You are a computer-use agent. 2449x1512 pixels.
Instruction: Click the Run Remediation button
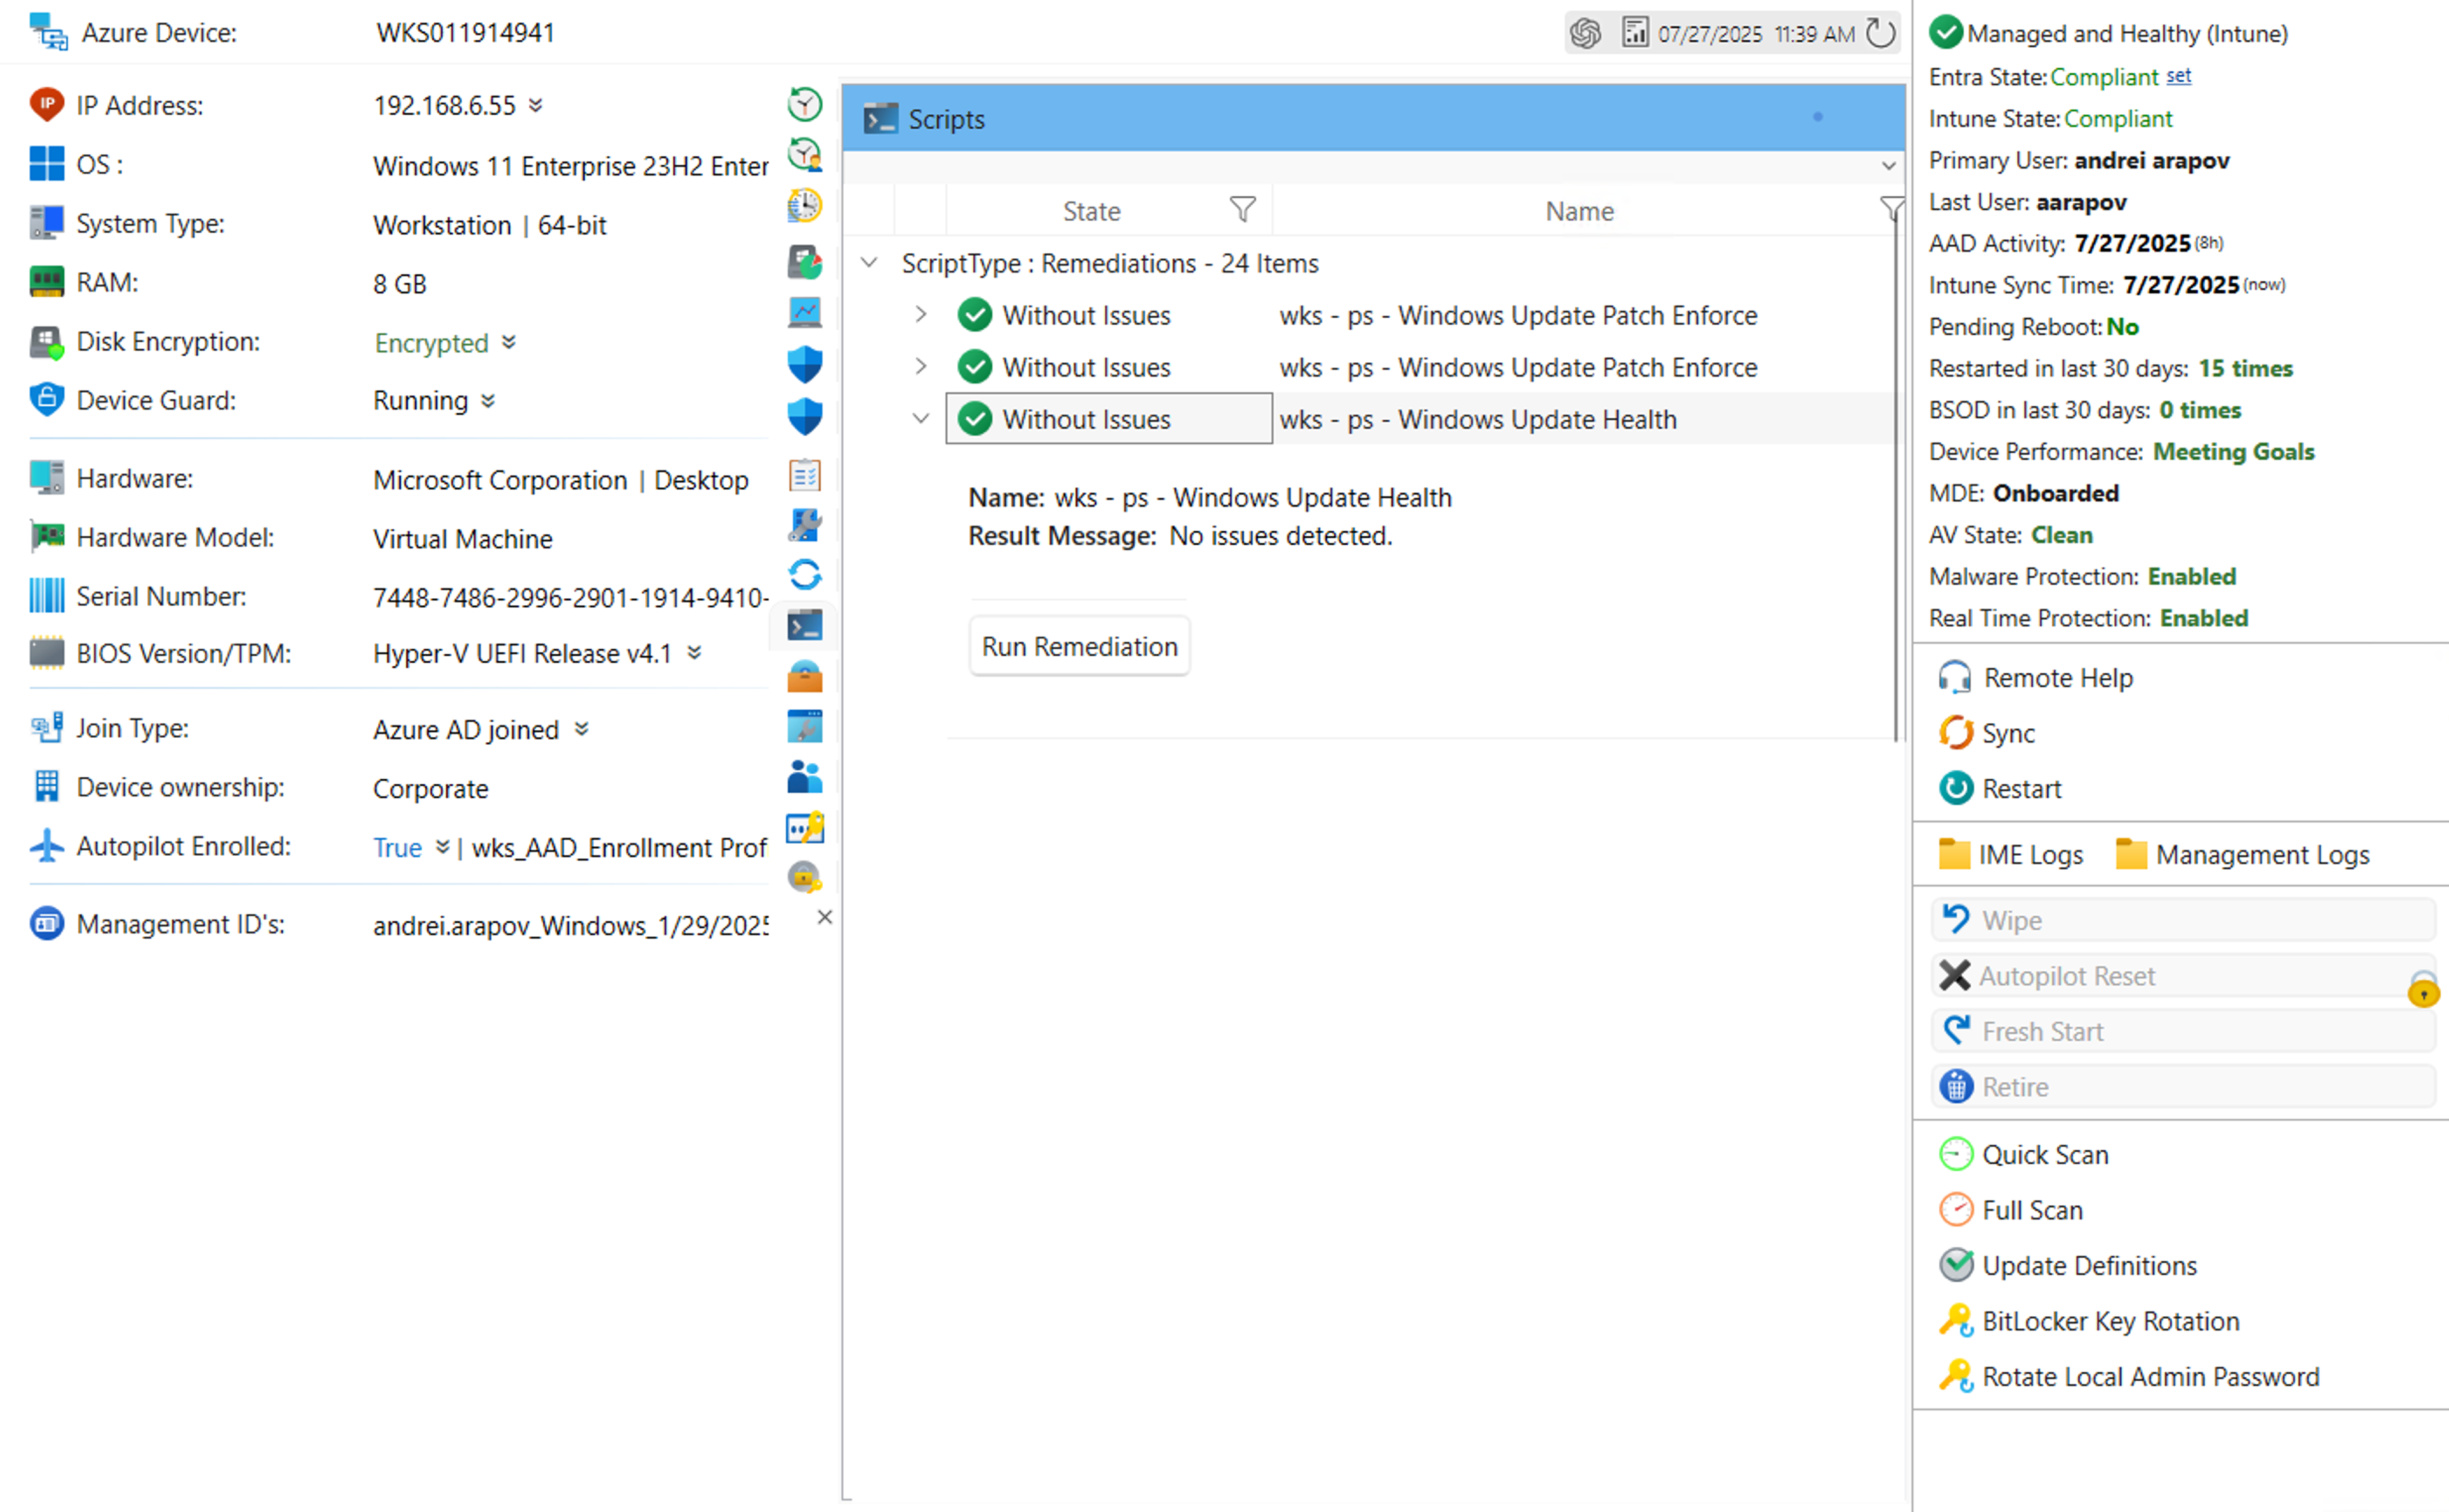pos(1079,646)
